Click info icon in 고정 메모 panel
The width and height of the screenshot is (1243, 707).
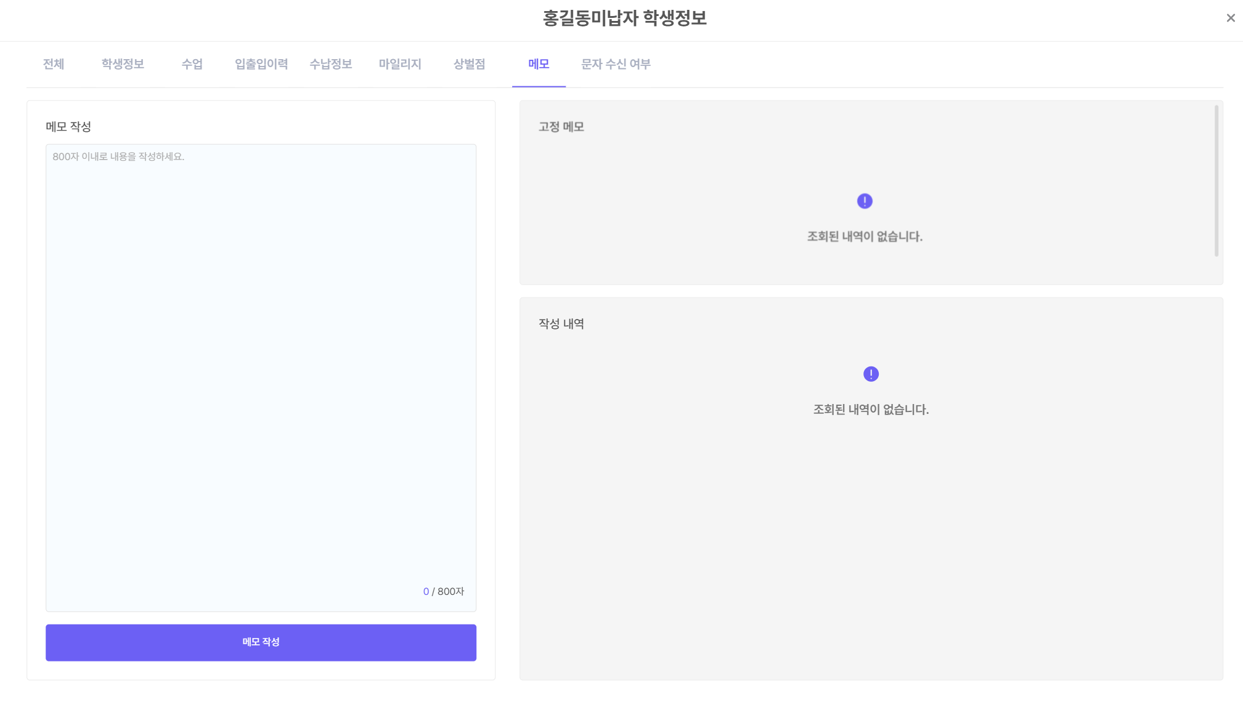[x=864, y=201]
